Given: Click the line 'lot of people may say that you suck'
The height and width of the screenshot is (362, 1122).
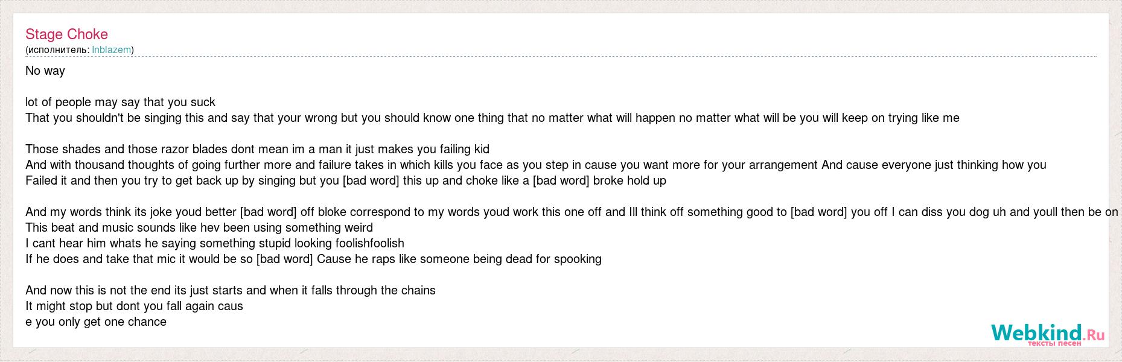Looking at the screenshot, I should (120, 102).
